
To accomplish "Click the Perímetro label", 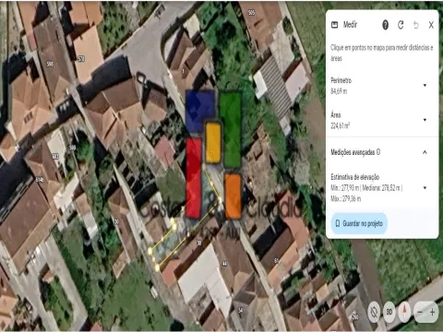I will pos(341,80).
